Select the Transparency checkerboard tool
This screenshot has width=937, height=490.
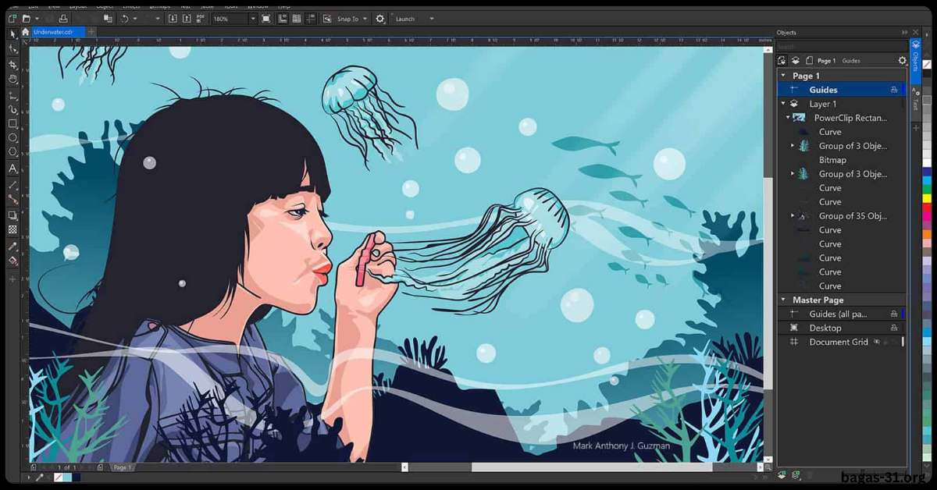(x=12, y=229)
